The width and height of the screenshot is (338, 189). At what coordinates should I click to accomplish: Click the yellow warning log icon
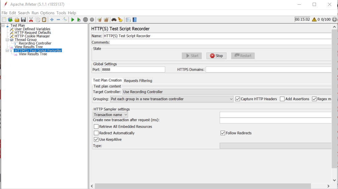(314, 19)
